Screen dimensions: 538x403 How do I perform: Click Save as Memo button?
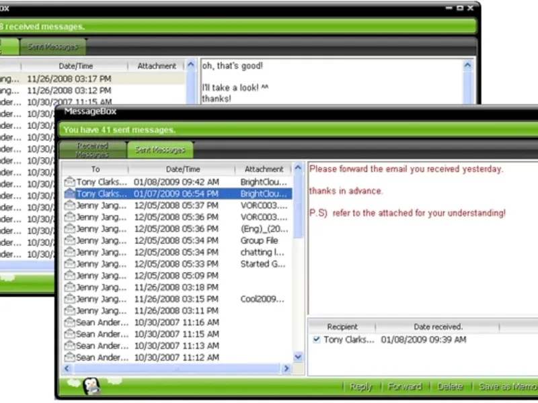click(508, 387)
